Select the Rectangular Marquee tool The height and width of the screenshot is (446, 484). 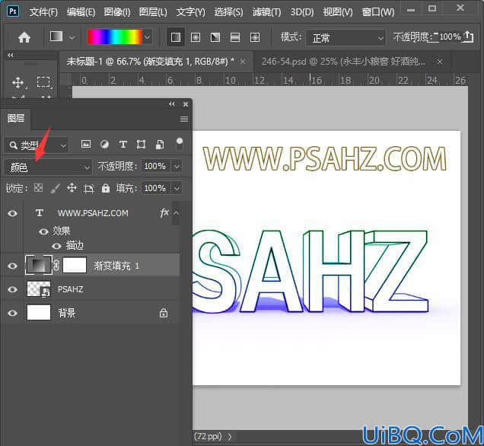tap(44, 82)
